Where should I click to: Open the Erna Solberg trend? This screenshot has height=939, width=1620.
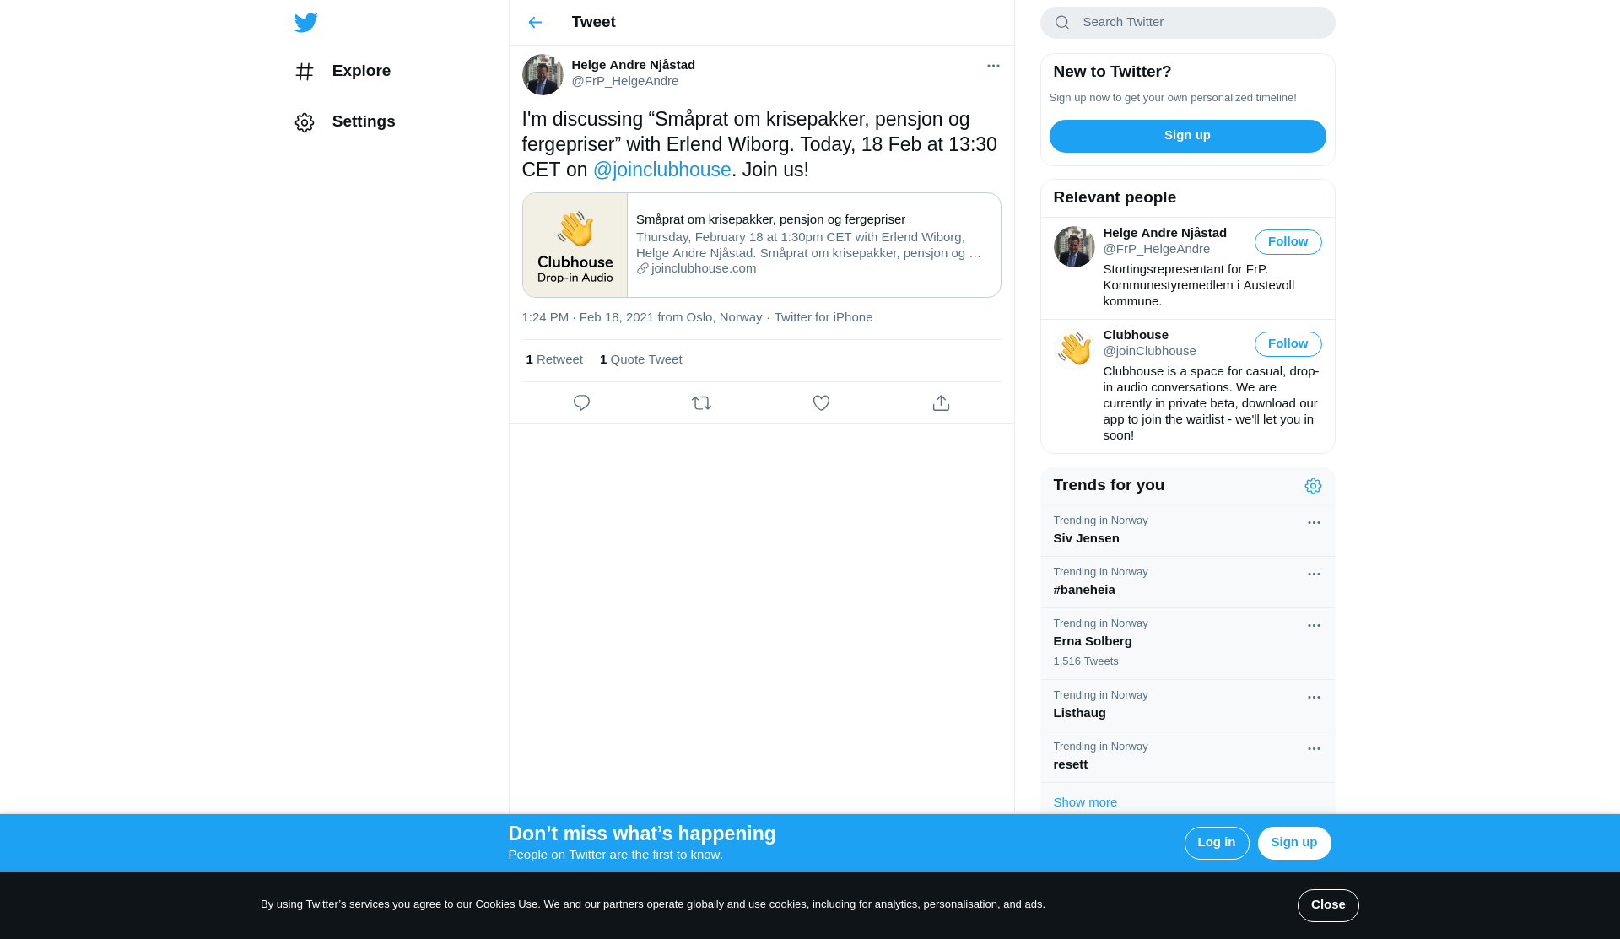(x=1187, y=644)
